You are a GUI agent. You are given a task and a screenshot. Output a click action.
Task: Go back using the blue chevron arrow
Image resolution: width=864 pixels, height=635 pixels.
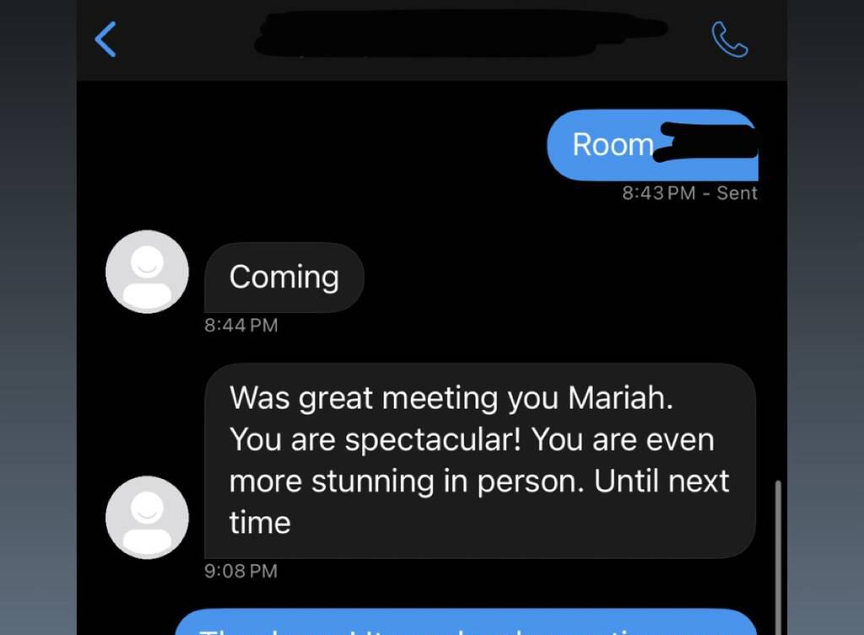tap(105, 39)
